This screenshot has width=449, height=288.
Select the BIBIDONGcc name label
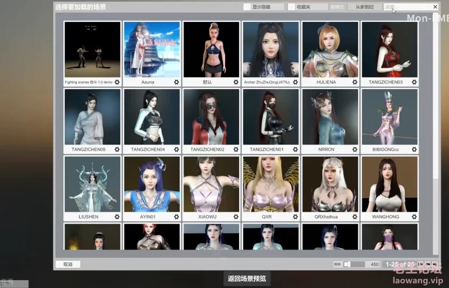[x=386, y=149]
